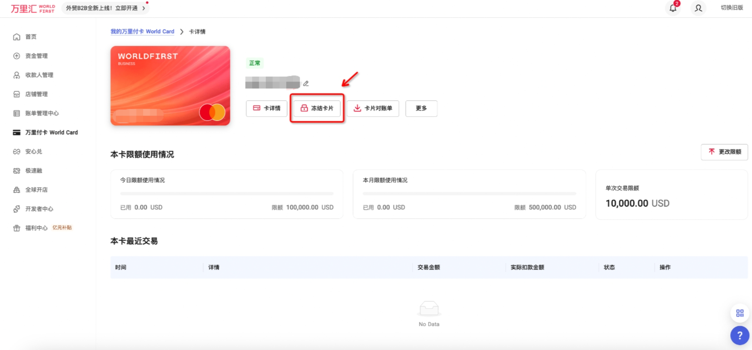The width and height of the screenshot is (752, 350).
Task: Click the pencil edit icon beside card name
Action: click(x=306, y=84)
